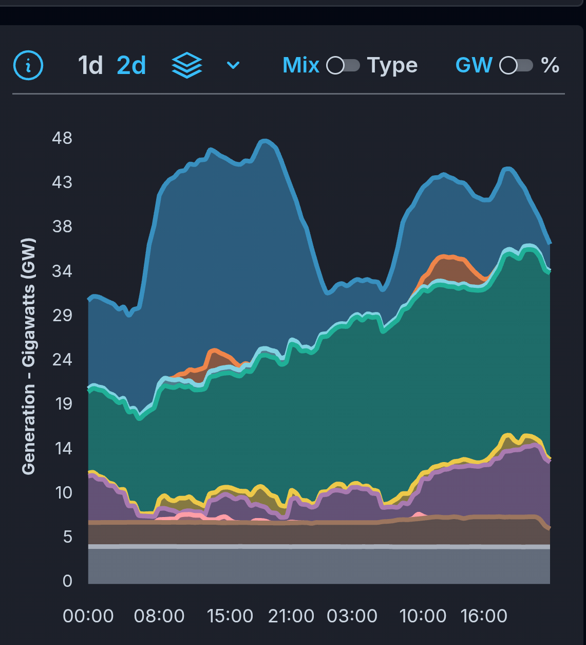586x645 pixels.
Task: Click the Type label
Action: tap(392, 65)
